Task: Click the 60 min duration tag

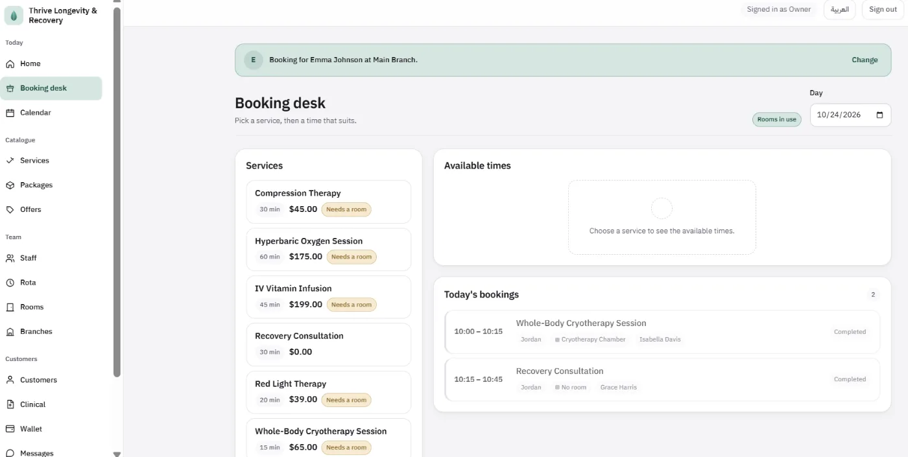Action: (270, 257)
